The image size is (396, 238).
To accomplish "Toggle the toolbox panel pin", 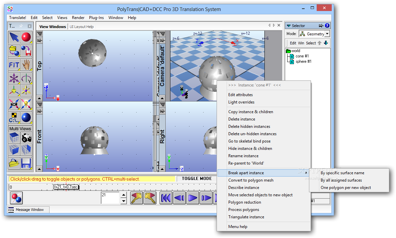I will (21, 26).
